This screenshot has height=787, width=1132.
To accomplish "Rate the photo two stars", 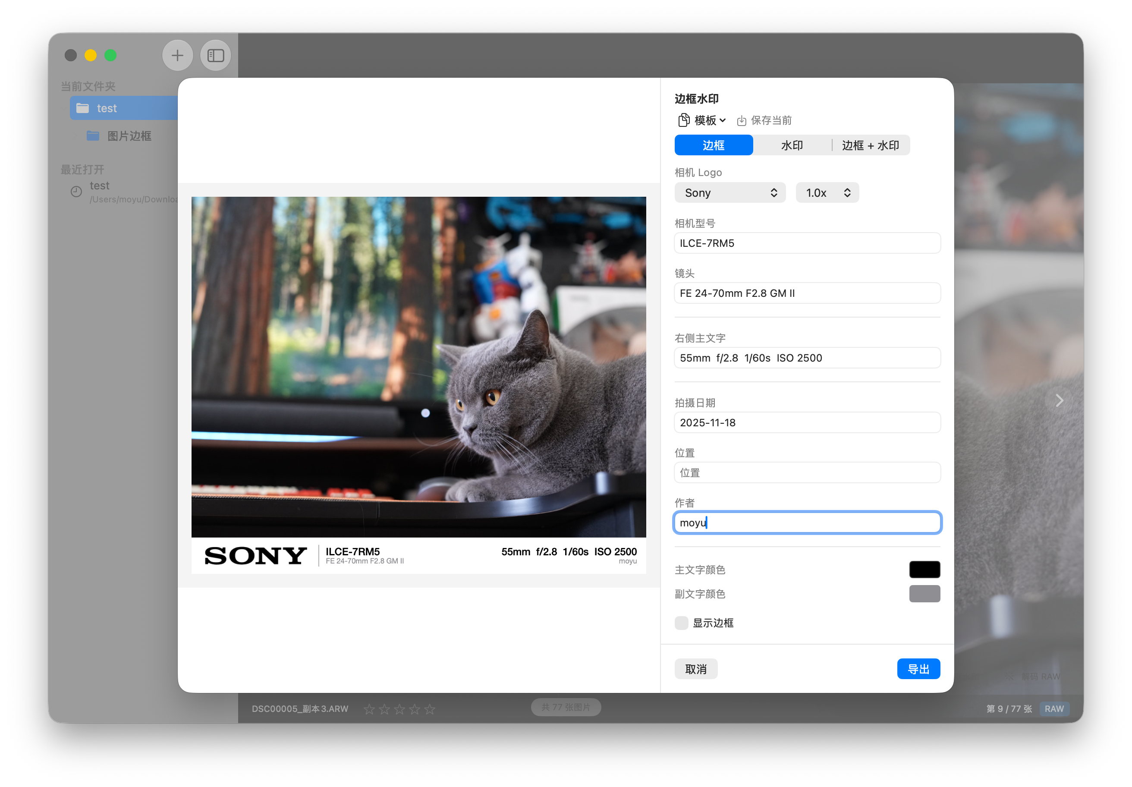I will tap(384, 710).
